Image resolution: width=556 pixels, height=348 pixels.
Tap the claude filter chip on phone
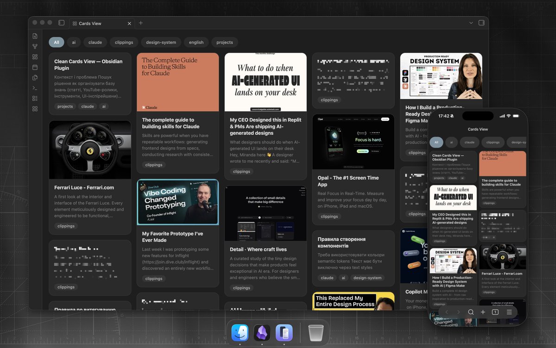click(x=469, y=143)
